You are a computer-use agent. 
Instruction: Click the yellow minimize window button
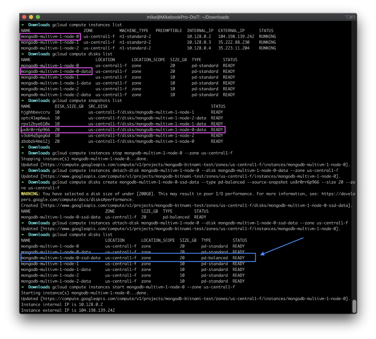coord(31,17)
